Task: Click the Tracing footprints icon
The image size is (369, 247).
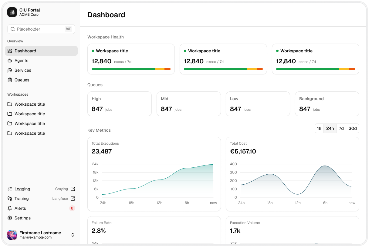Action: (x=10, y=199)
